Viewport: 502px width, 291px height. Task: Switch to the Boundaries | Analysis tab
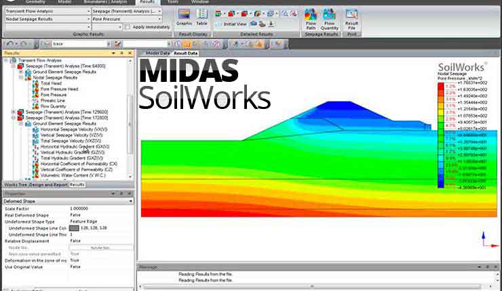(x=106, y=2)
